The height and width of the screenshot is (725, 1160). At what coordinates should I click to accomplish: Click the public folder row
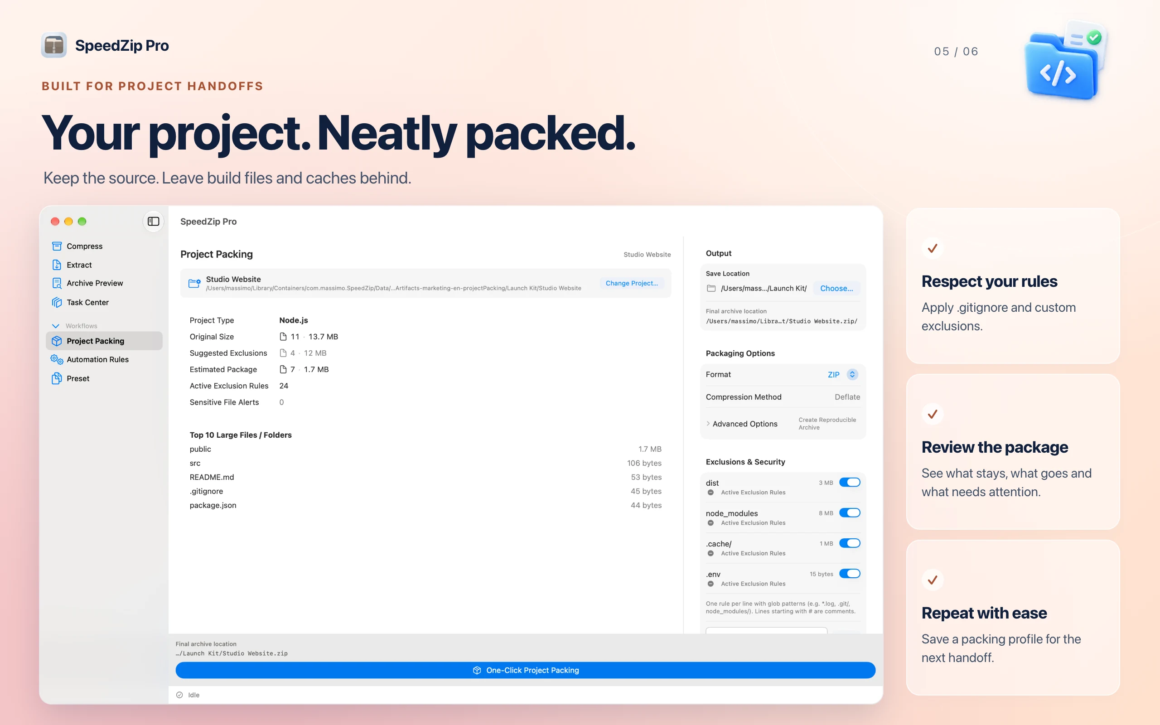pyautogui.click(x=425, y=449)
